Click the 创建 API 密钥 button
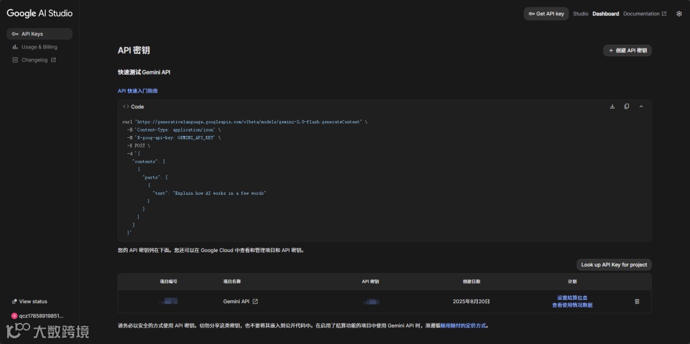This screenshot has height=344, width=690. [x=627, y=50]
